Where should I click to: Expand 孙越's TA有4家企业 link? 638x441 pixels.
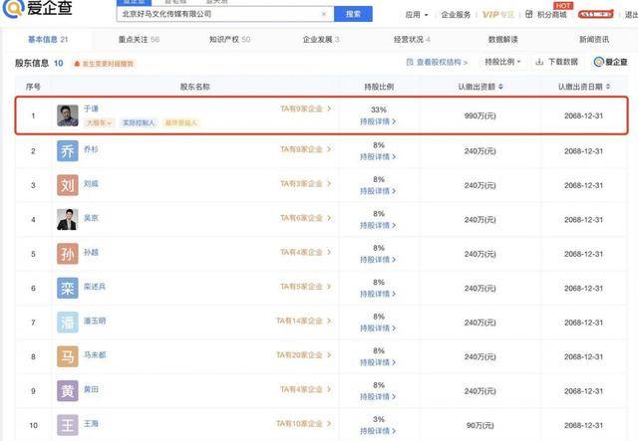pos(306,252)
